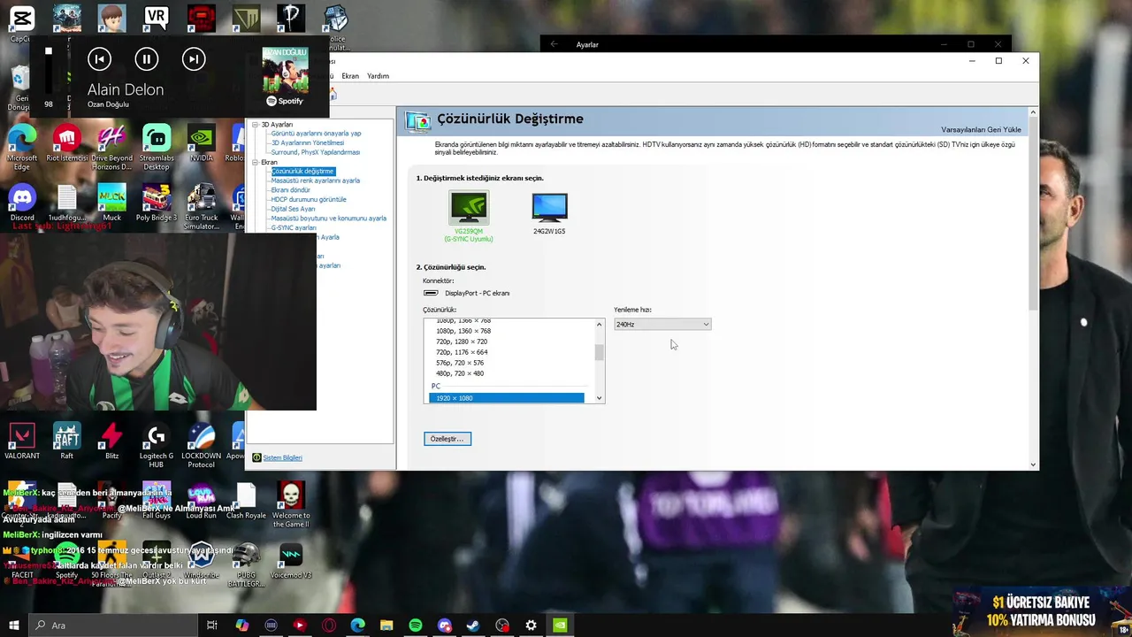Pause the Alain Delon track
This screenshot has height=637, width=1132.
pyautogui.click(x=147, y=59)
